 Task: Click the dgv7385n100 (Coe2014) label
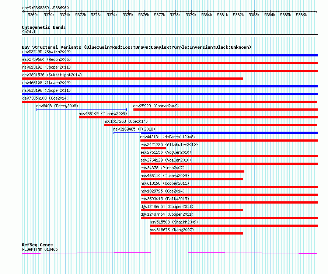pos(45,98)
